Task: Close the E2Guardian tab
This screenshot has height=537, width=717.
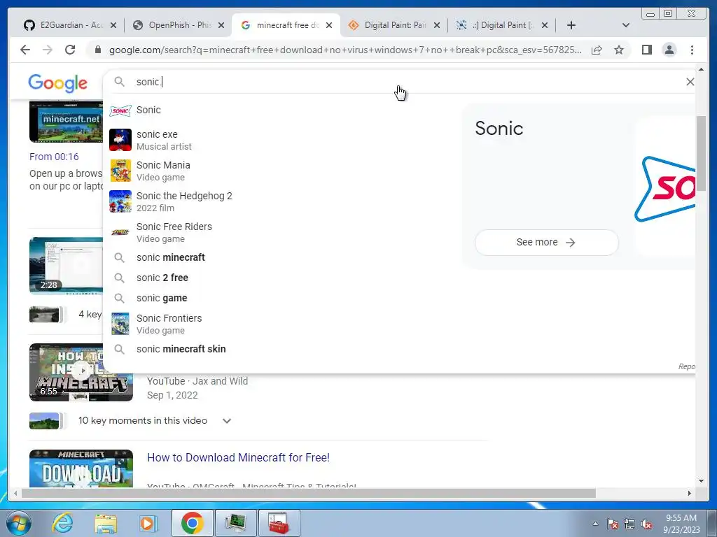Action: 113,25
